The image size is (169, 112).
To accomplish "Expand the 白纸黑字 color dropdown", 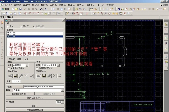I will coord(27,65).
